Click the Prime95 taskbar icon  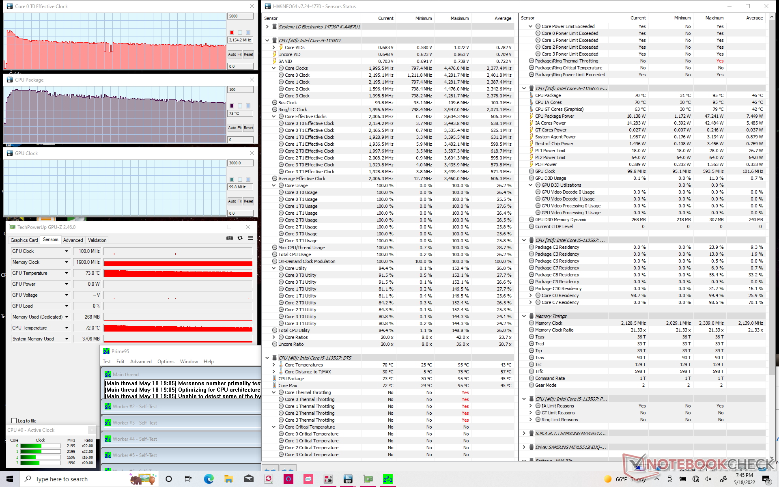[x=387, y=479]
